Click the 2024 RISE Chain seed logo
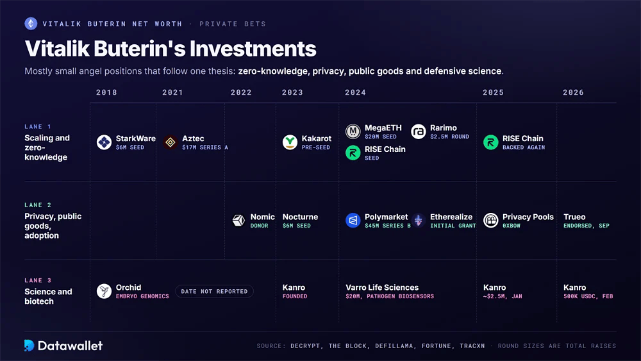 tap(353, 153)
